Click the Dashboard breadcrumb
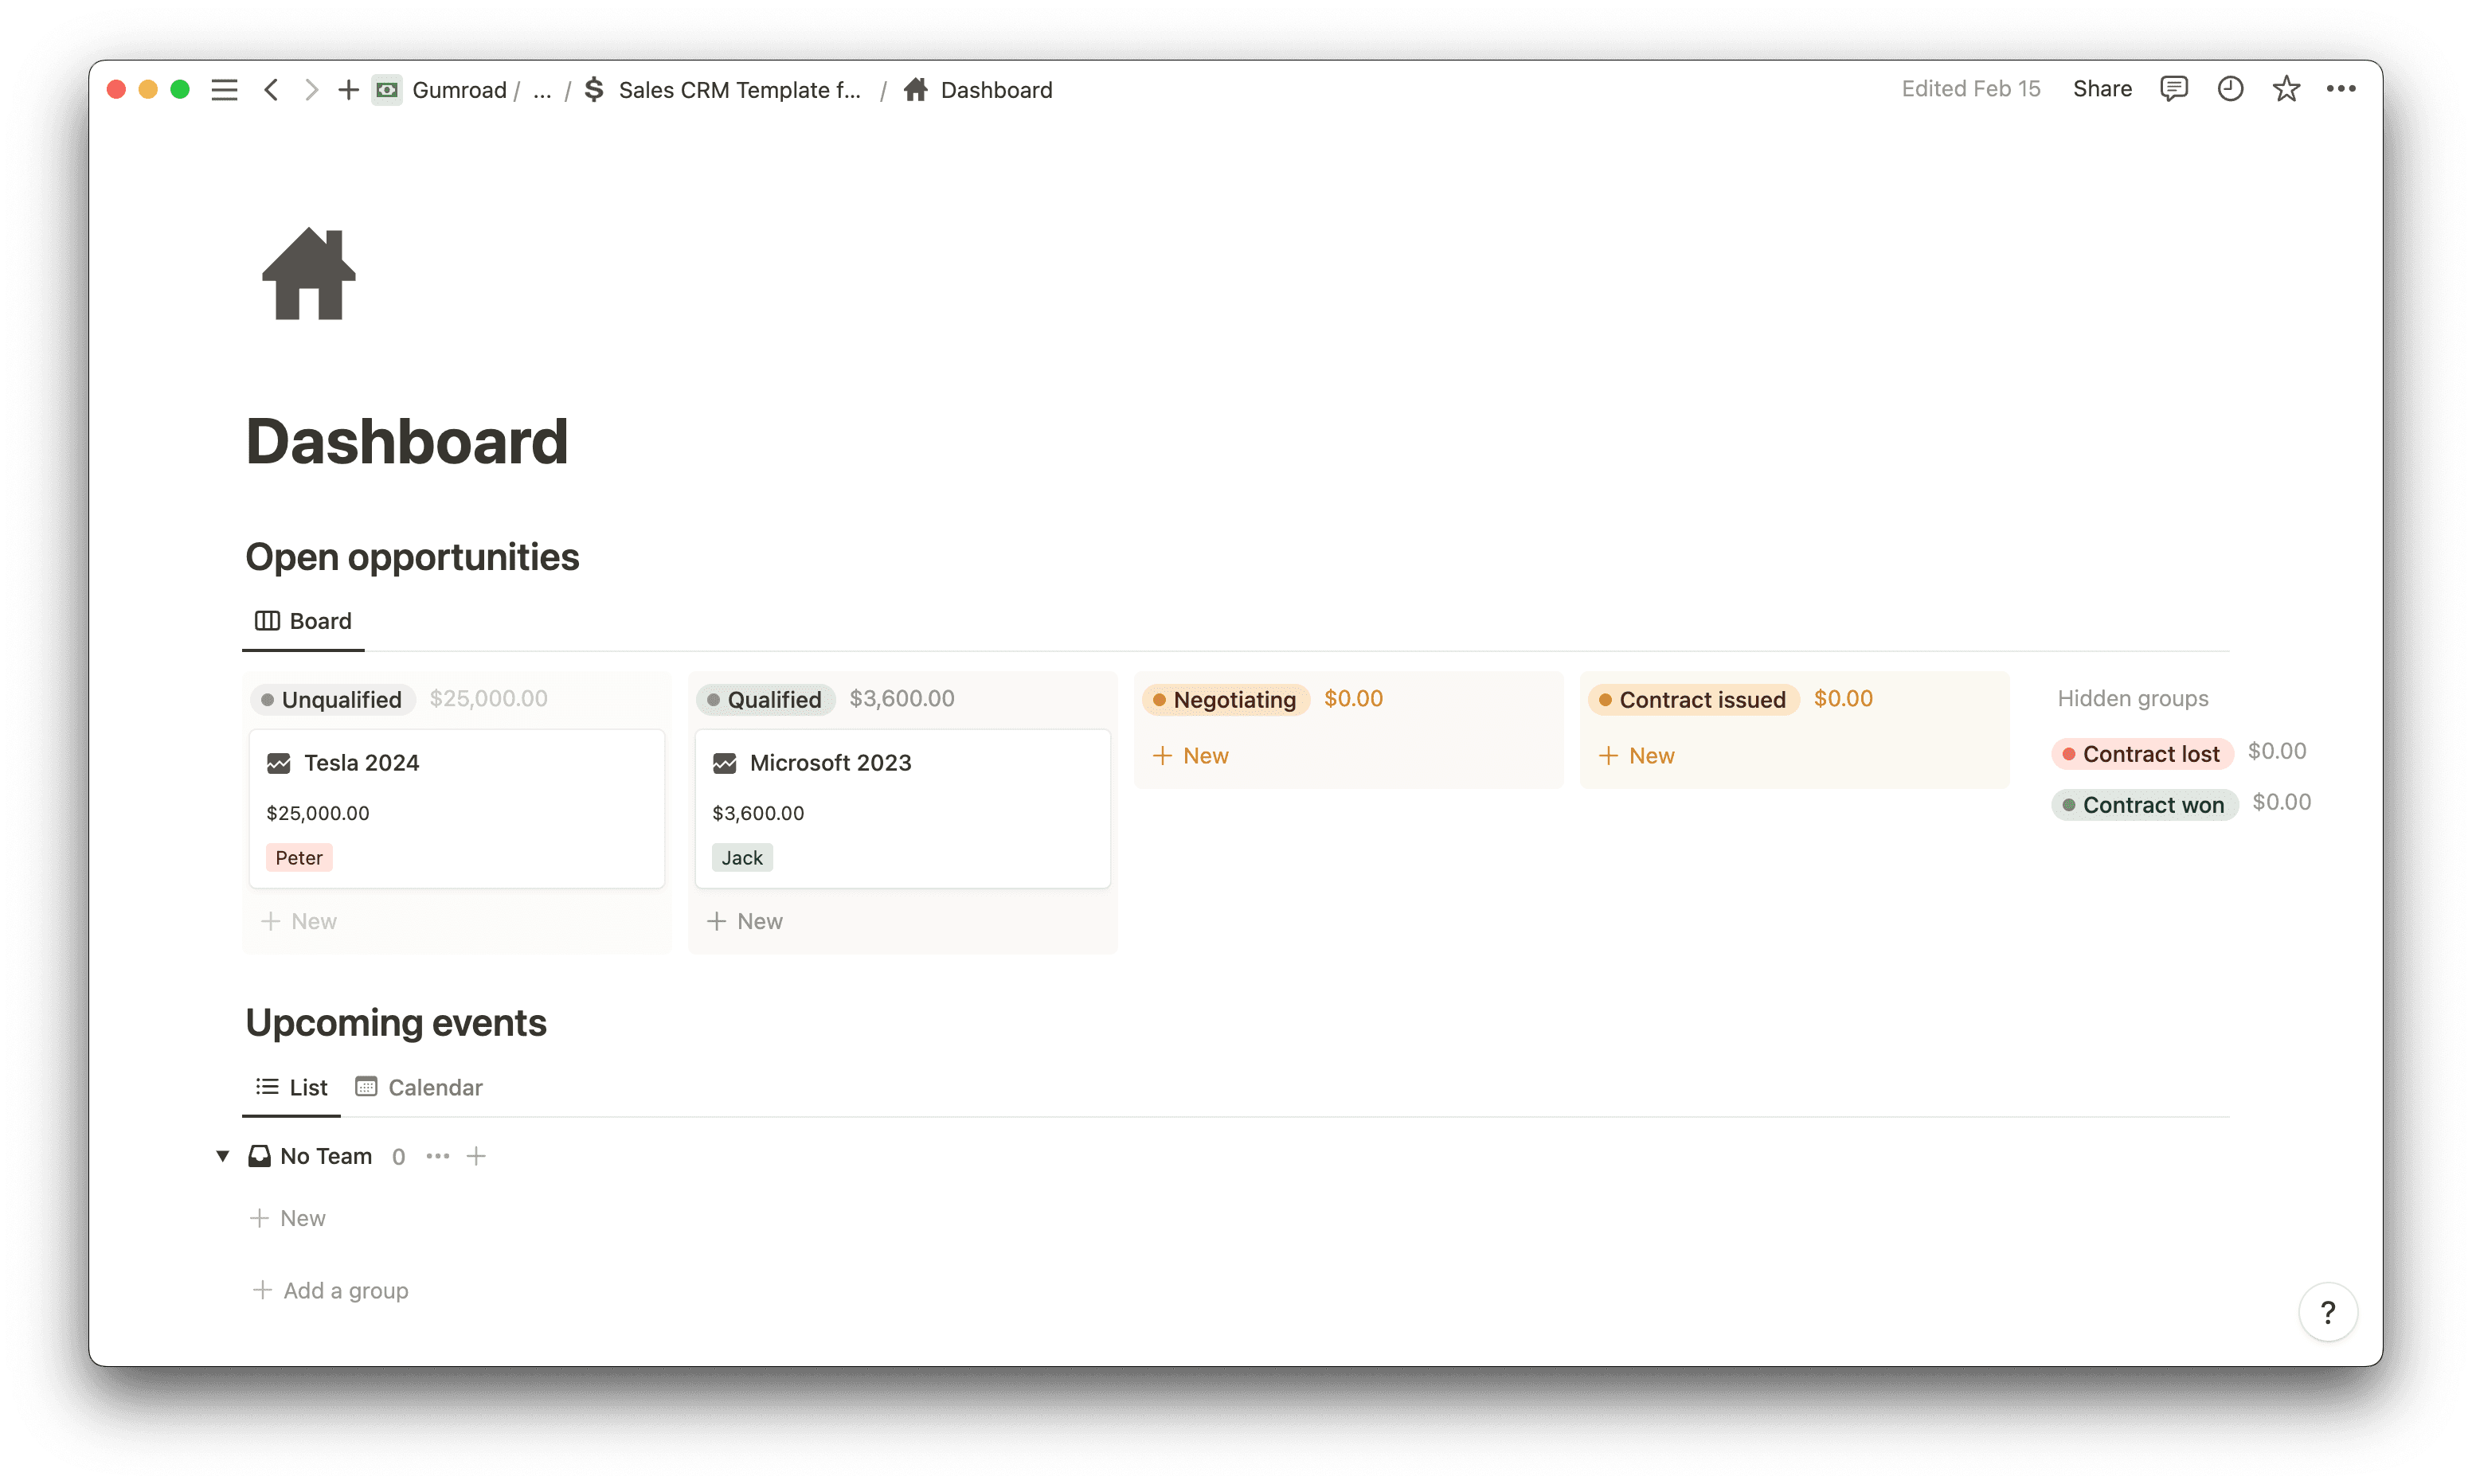 click(x=996, y=90)
